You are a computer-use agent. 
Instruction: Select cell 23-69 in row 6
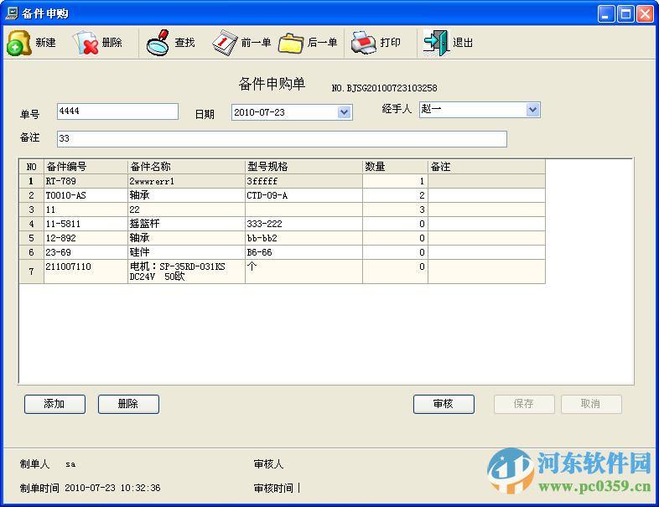tap(86, 252)
